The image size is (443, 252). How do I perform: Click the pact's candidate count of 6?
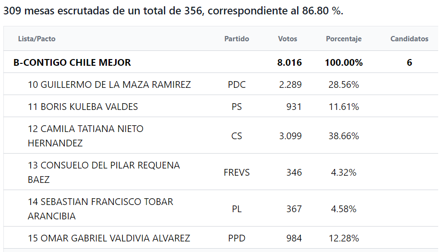point(409,62)
